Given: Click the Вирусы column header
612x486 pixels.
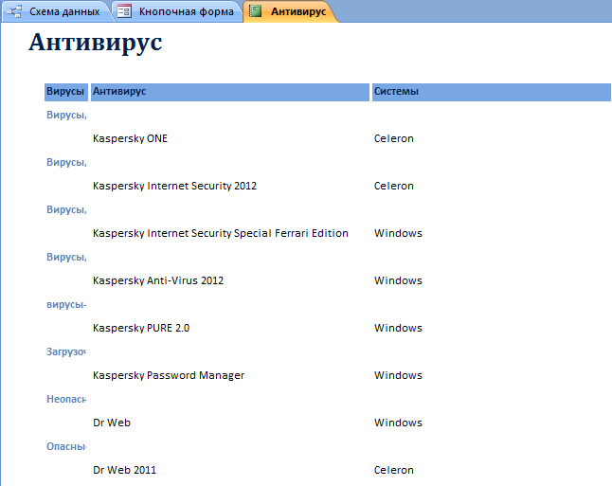Looking at the screenshot, I should [66, 92].
